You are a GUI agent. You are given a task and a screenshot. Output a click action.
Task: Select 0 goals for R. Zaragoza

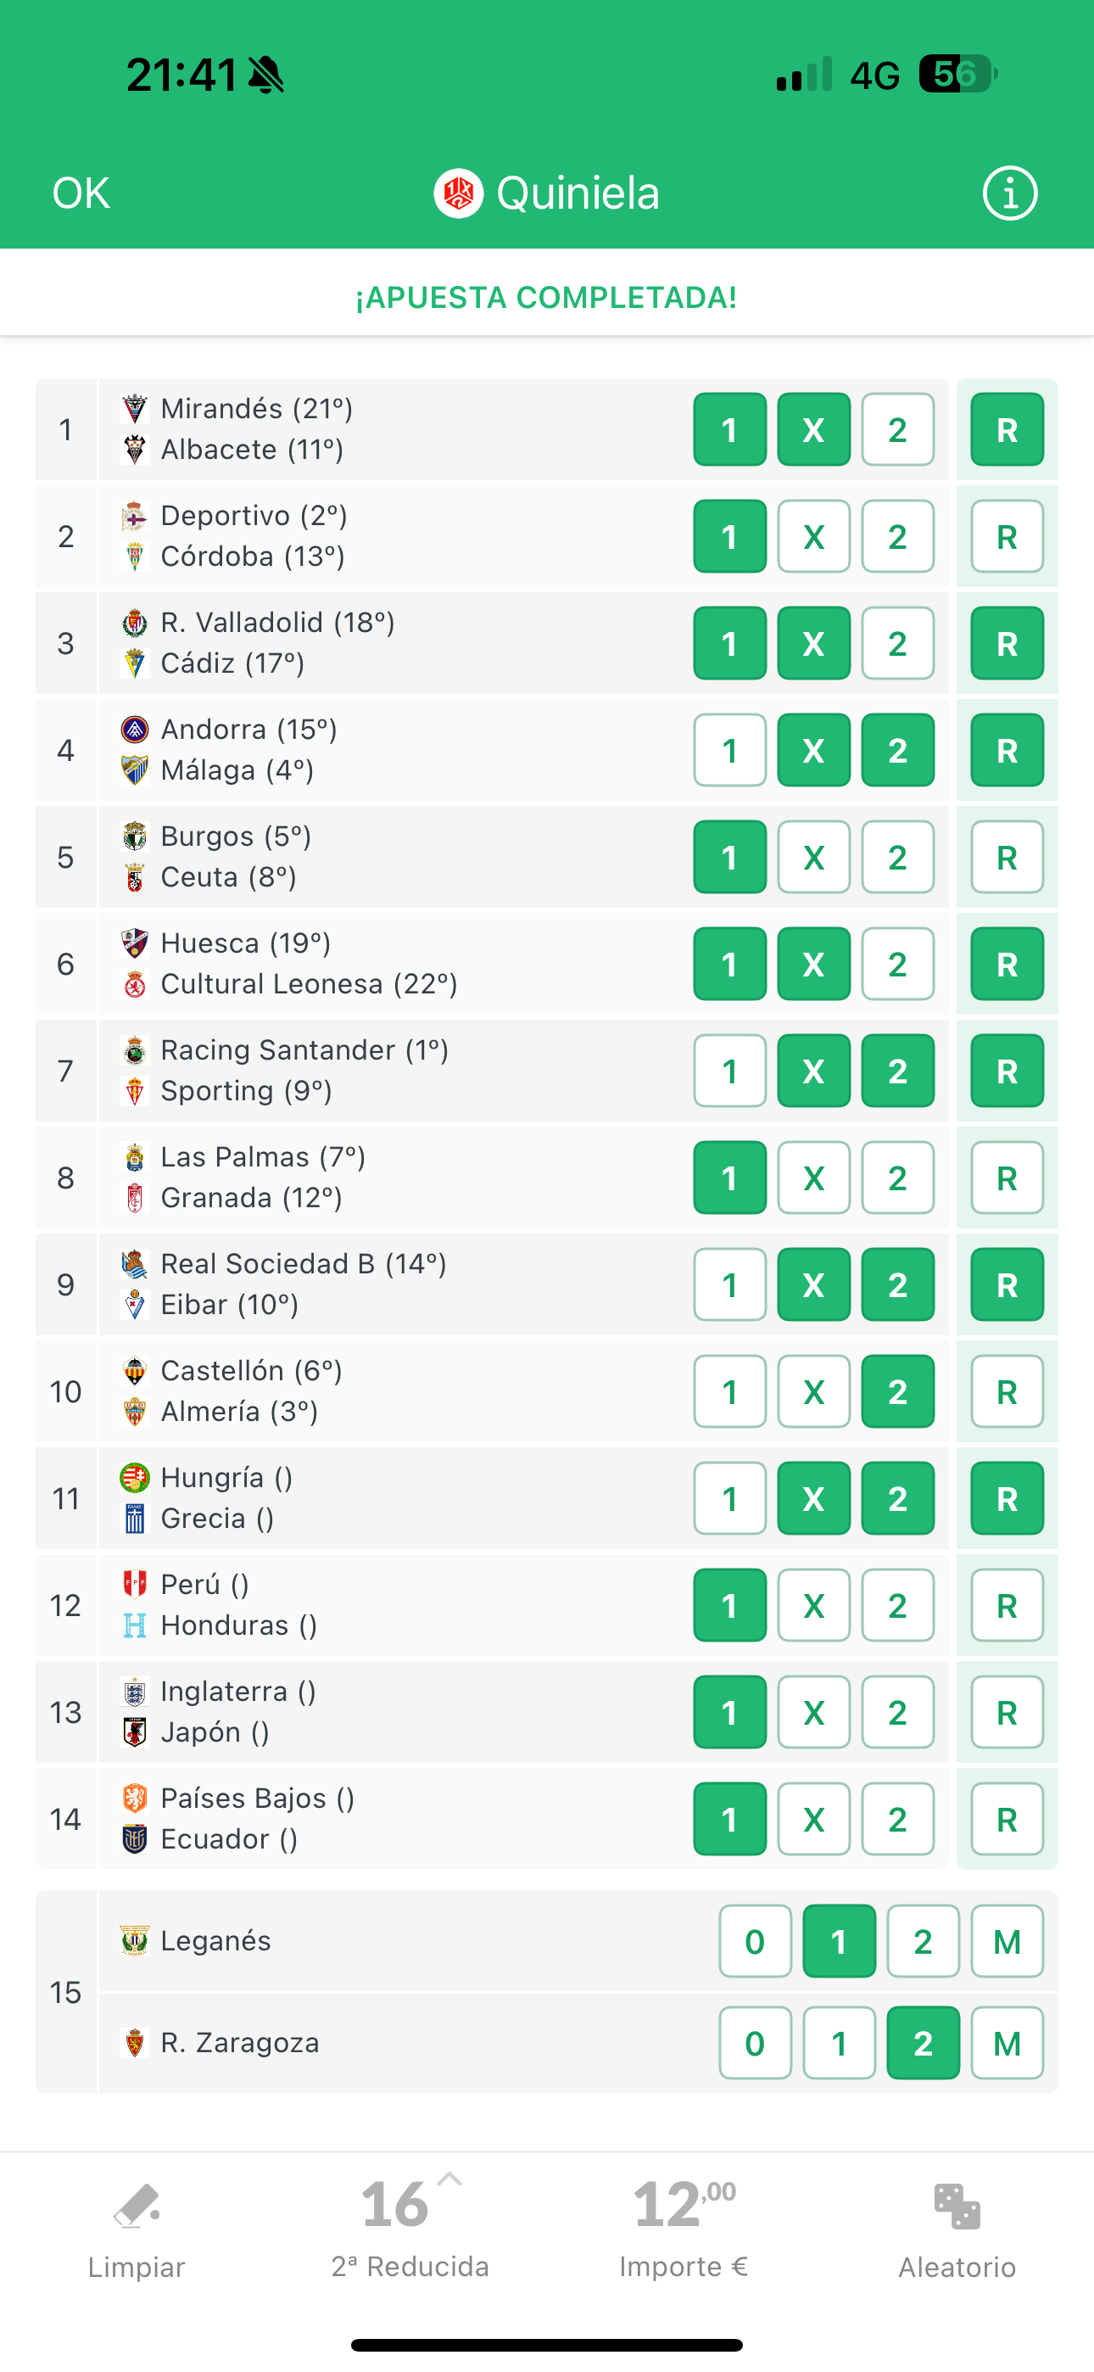pyautogui.click(x=755, y=2044)
